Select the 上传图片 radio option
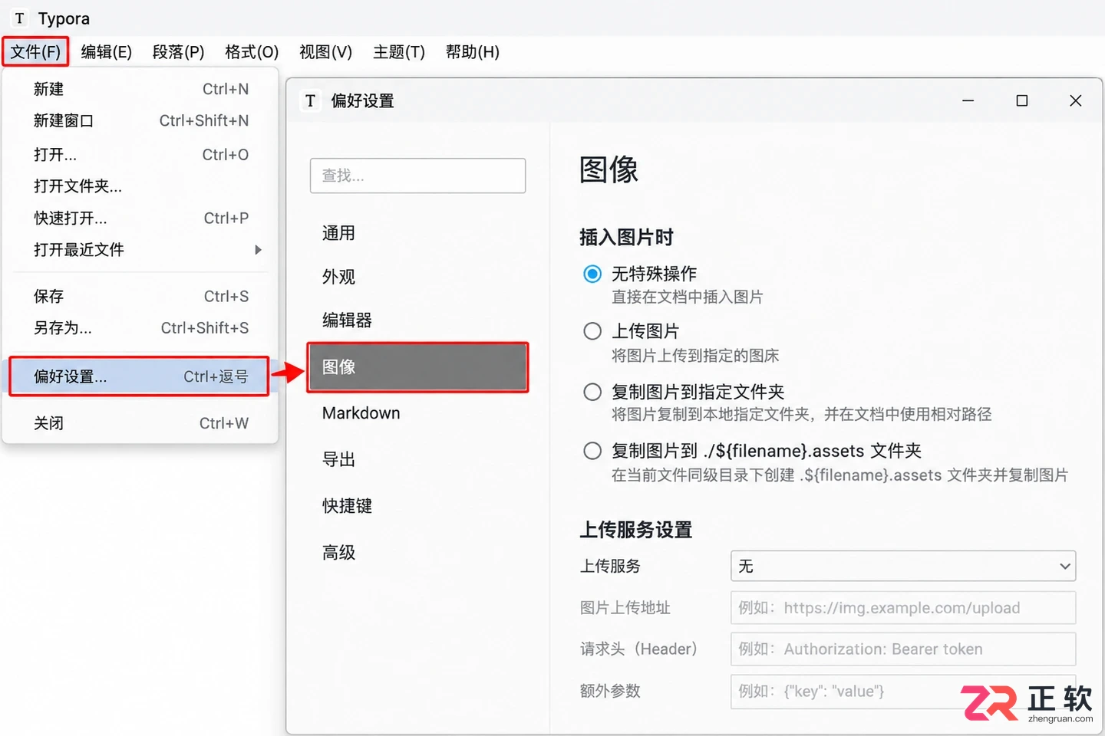 [x=592, y=331]
